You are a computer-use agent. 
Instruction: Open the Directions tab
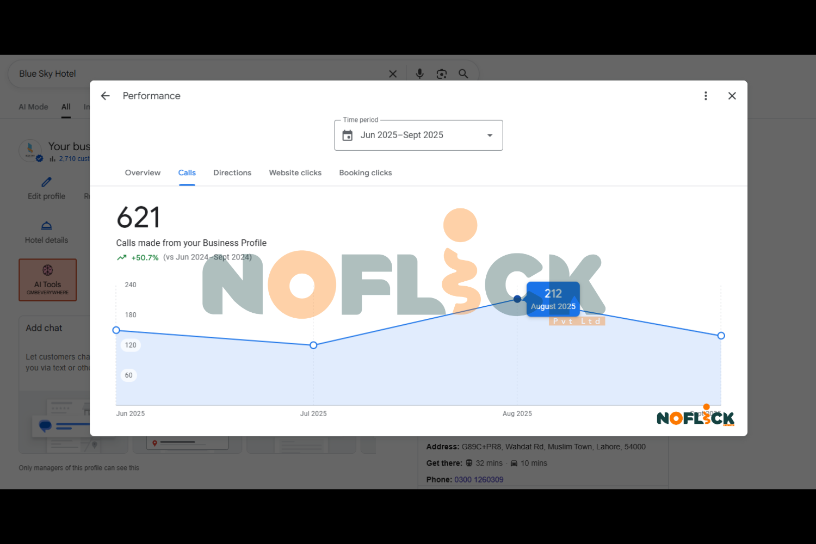click(x=232, y=172)
